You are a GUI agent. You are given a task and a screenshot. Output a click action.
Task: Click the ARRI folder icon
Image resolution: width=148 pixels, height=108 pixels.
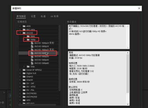[x=24, y=26]
